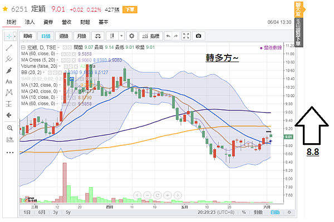Undo the last chart action
This screenshot has height=222, width=334.
pos(168,36)
